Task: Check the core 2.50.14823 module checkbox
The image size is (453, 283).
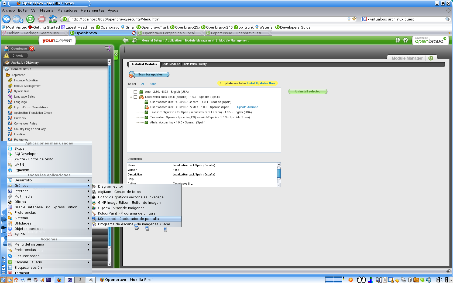Action: click(135, 92)
